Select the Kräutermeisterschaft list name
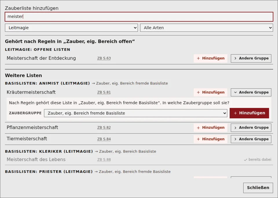The width and height of the screenshot is (278, 198). pos(31,92)
